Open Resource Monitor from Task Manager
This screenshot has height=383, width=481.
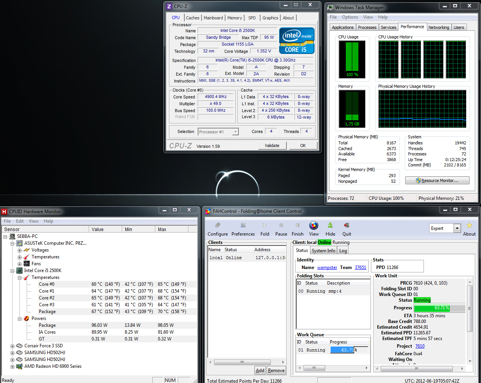[x=437, y=180]
